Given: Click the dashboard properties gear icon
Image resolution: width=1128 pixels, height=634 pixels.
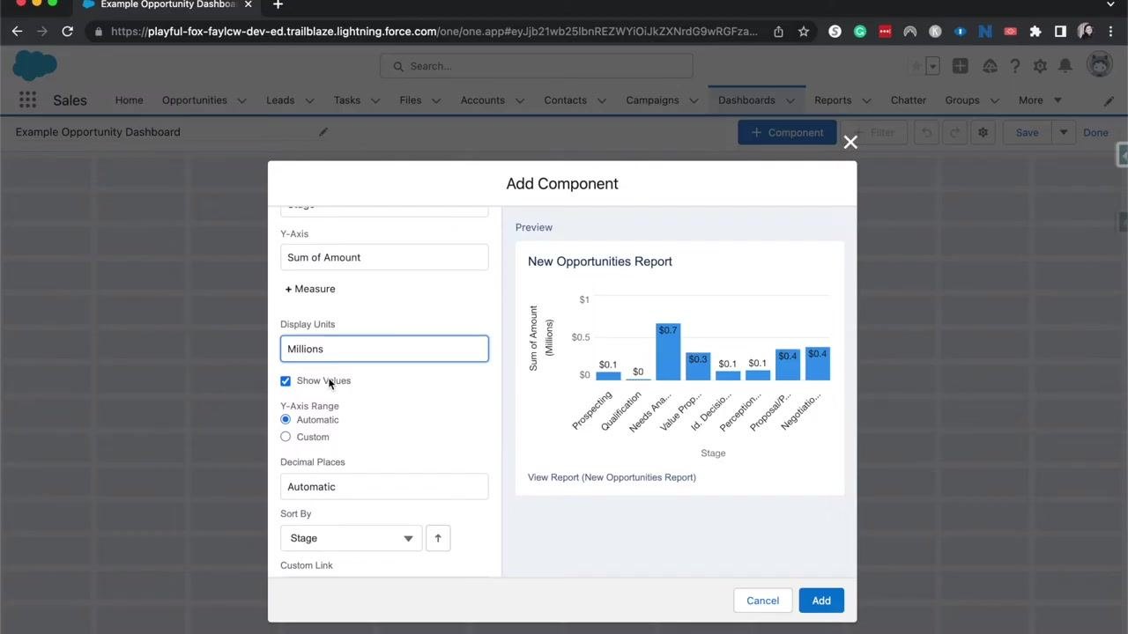Looking at the screenshot, I should click(983, 133).
